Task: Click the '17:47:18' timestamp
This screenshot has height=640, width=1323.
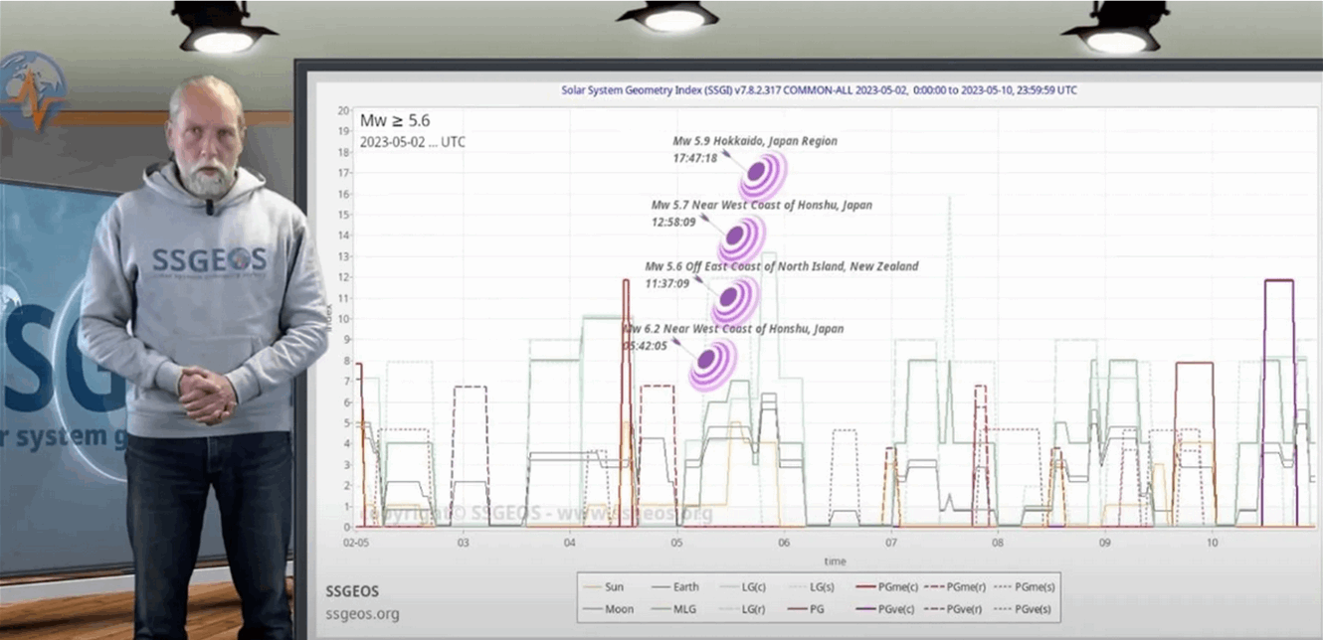Action: click(695, 157)
